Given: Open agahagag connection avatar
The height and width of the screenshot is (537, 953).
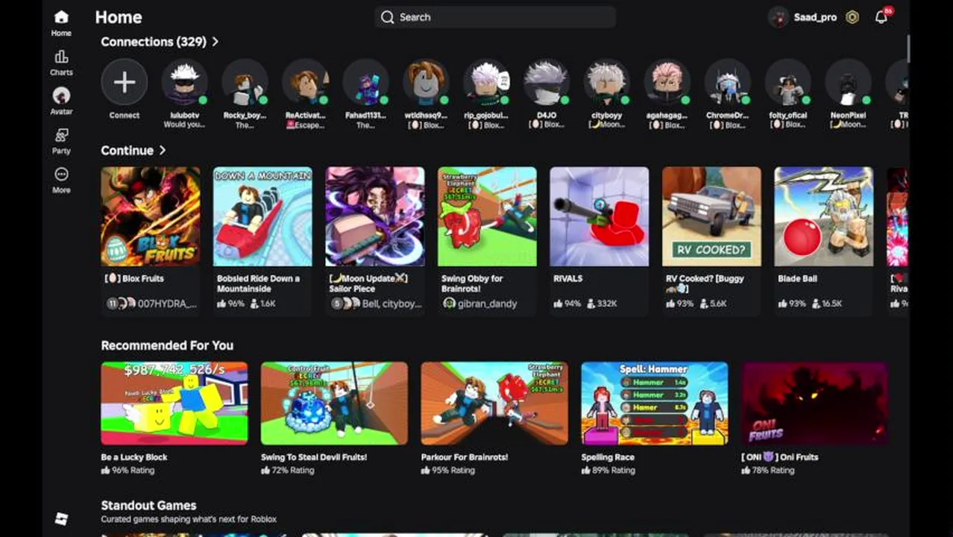Looking at the screenshot, I should tap(667, 82).
